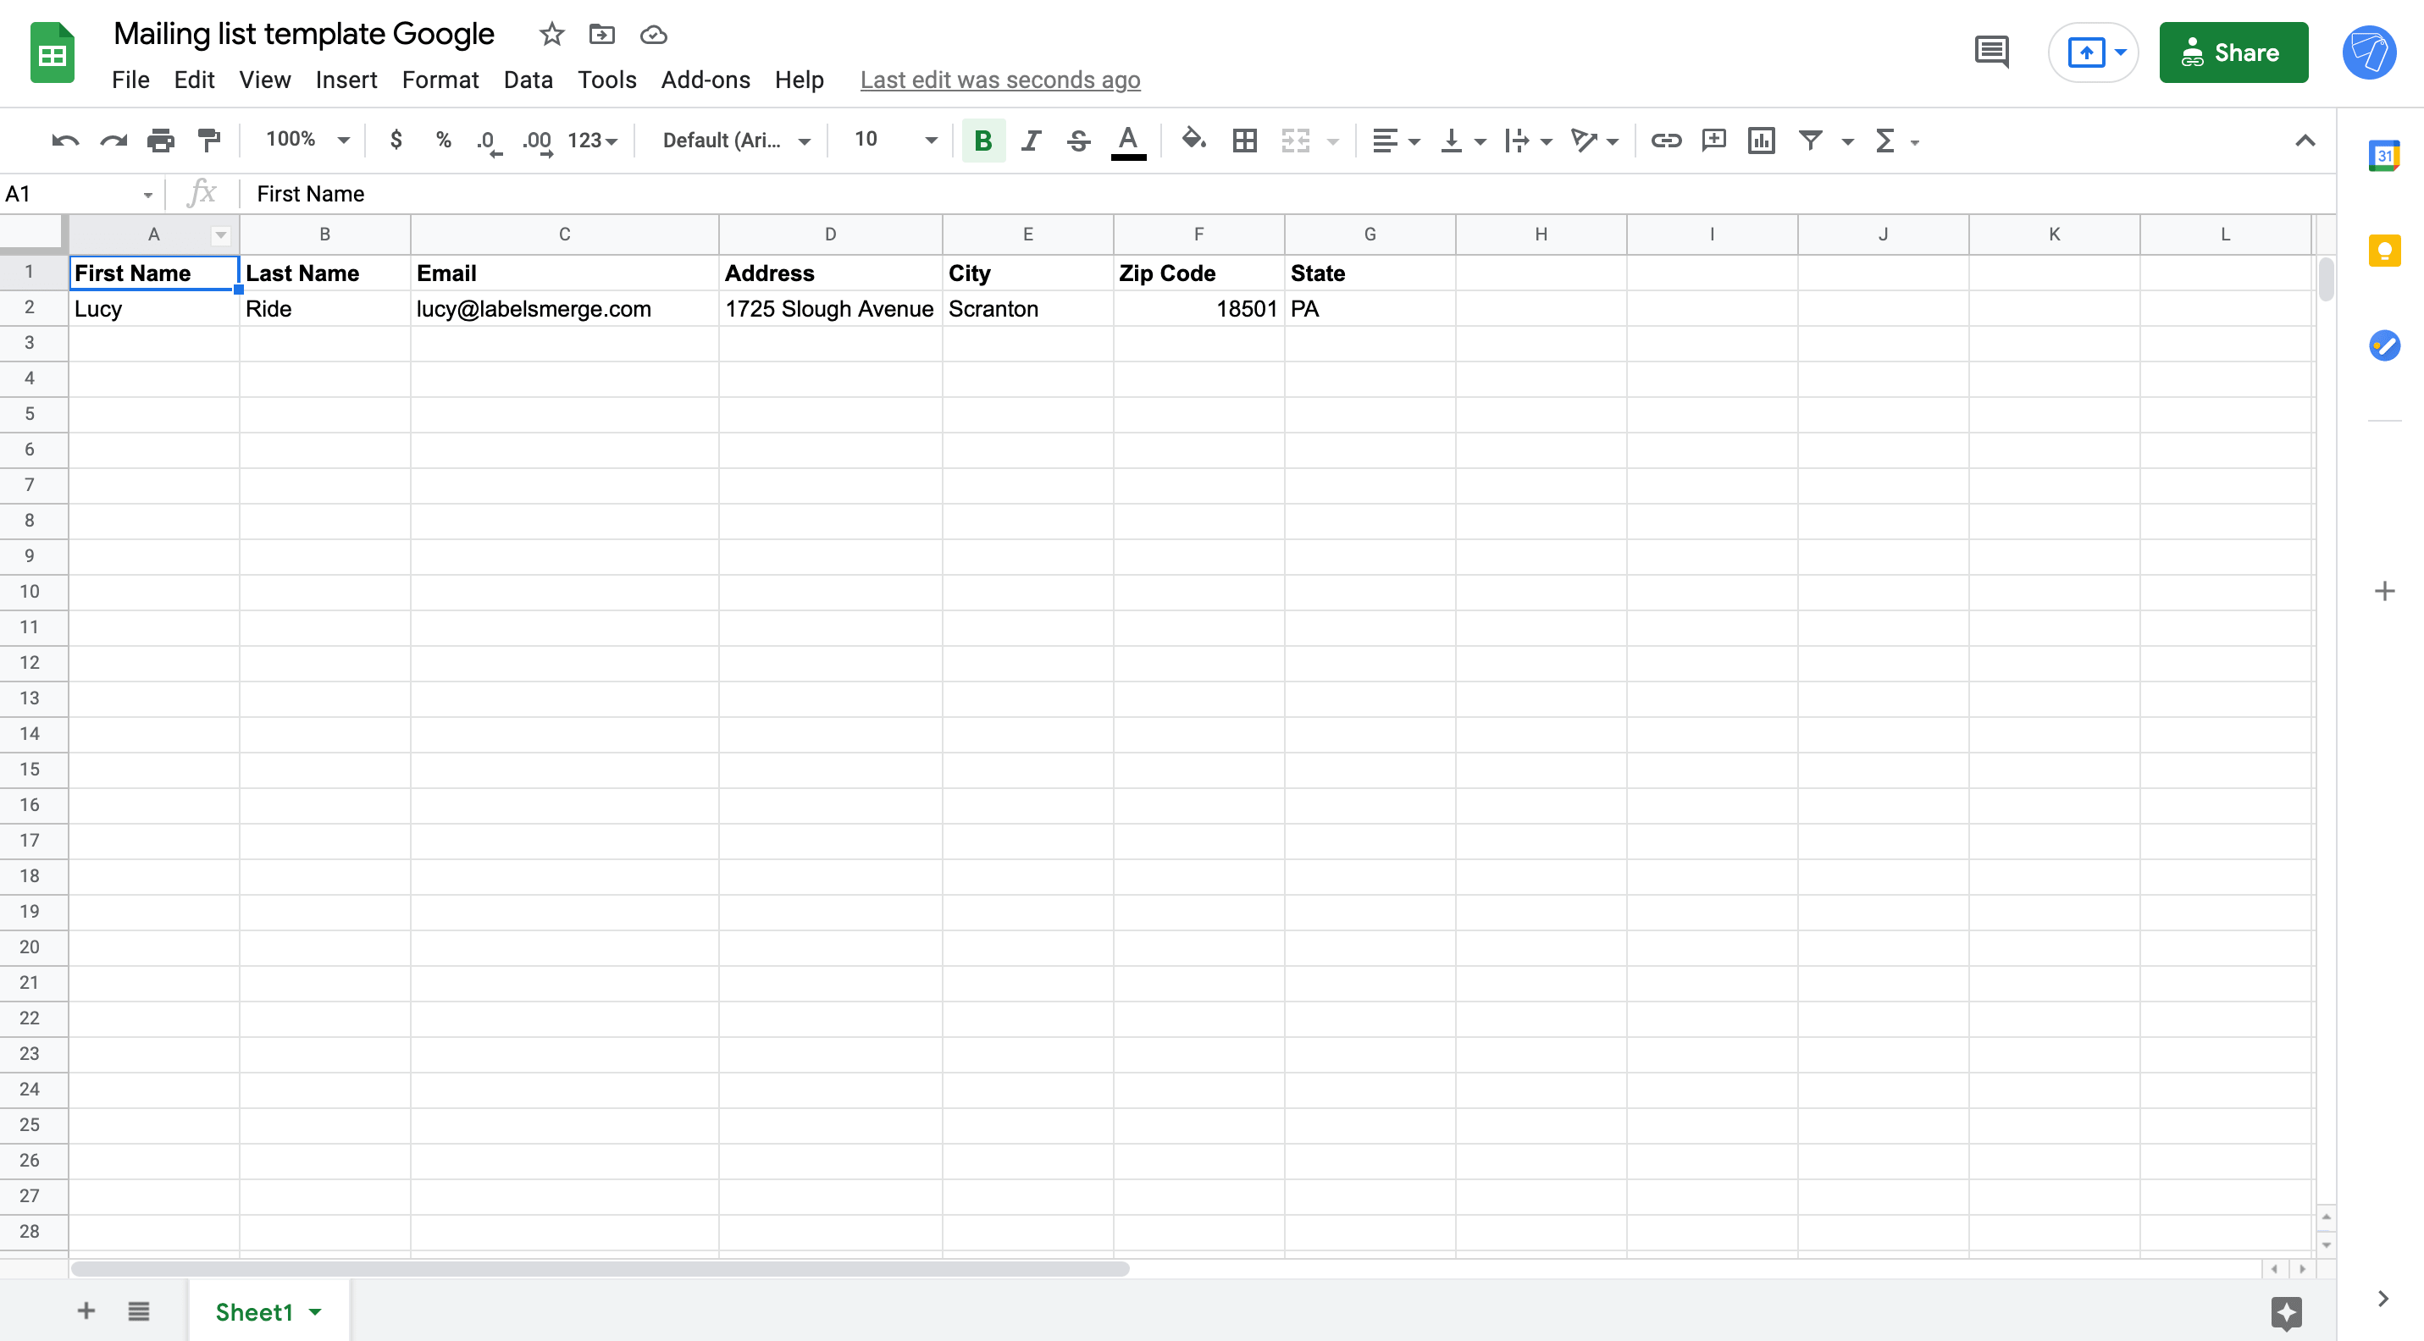Screen dimensions: 2424x1341
Task: Click the Add-ons menu item
Action: point(705,78)
